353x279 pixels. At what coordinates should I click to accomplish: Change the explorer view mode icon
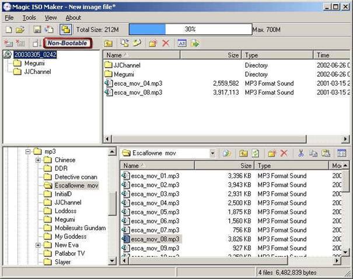[341, 153]
